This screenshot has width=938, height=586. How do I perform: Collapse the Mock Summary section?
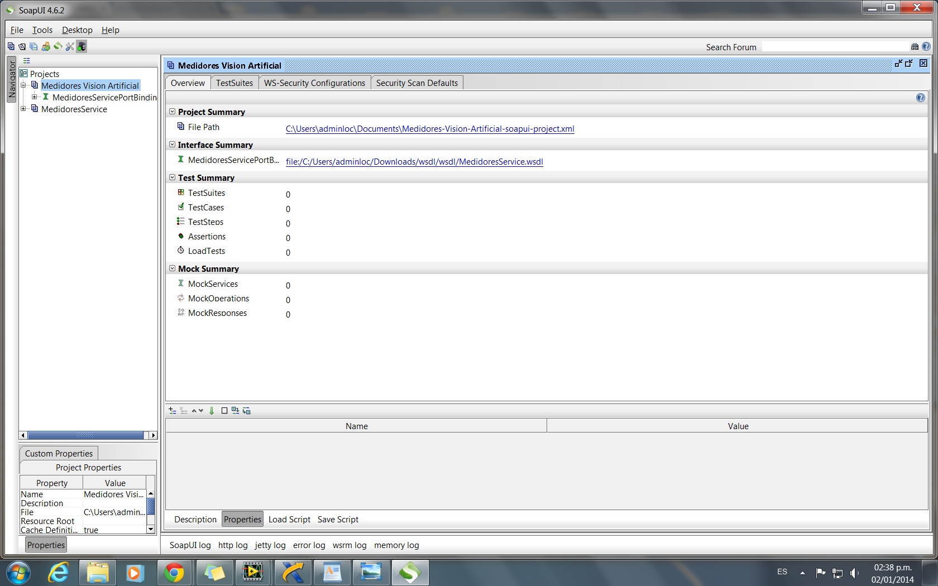173,268
